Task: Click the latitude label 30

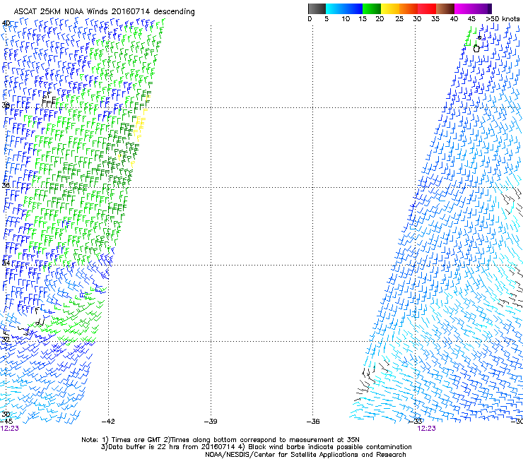Action: 6,415
